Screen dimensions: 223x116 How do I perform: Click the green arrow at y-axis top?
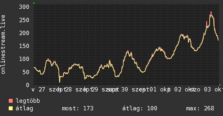(x=34, y=3)
